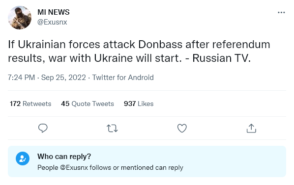This screenshot has height=185, width=294.
Task: Like the tweet with heart icon
Action: coord(182,128)
